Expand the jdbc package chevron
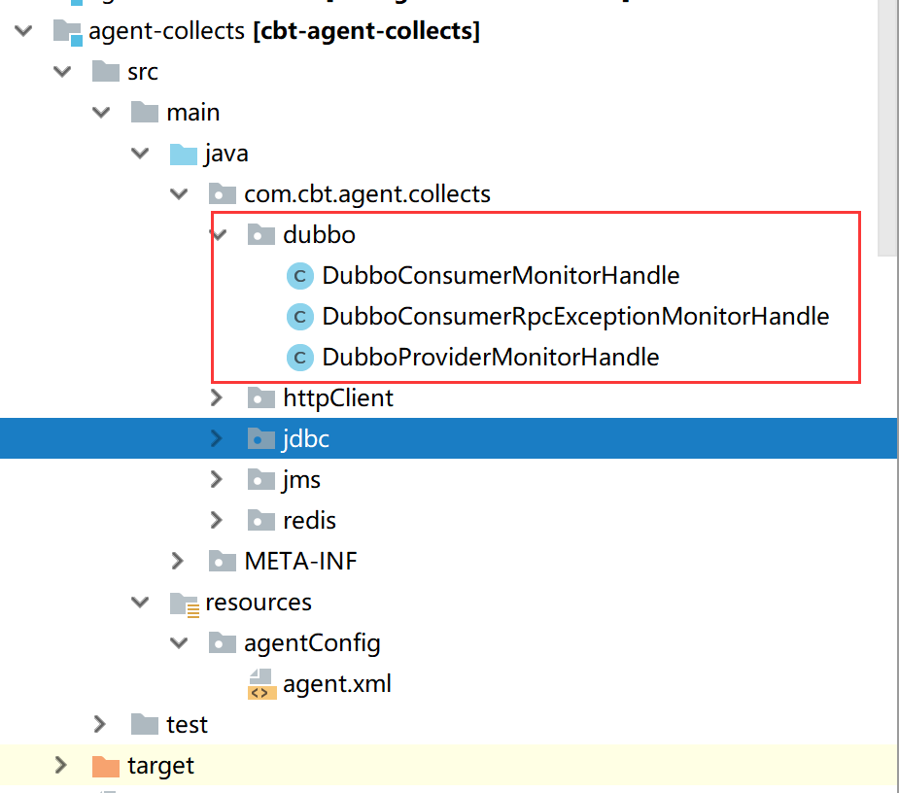899x793 pixels. [216, 438]
